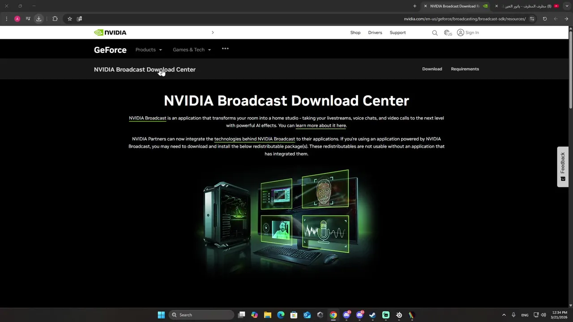Open the Shop menu item

(355, 33)
